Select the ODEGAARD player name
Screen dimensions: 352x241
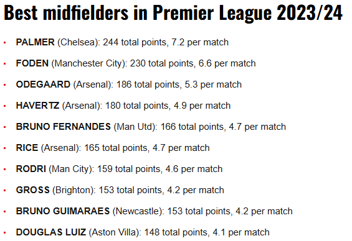click(x=43, y=84)
